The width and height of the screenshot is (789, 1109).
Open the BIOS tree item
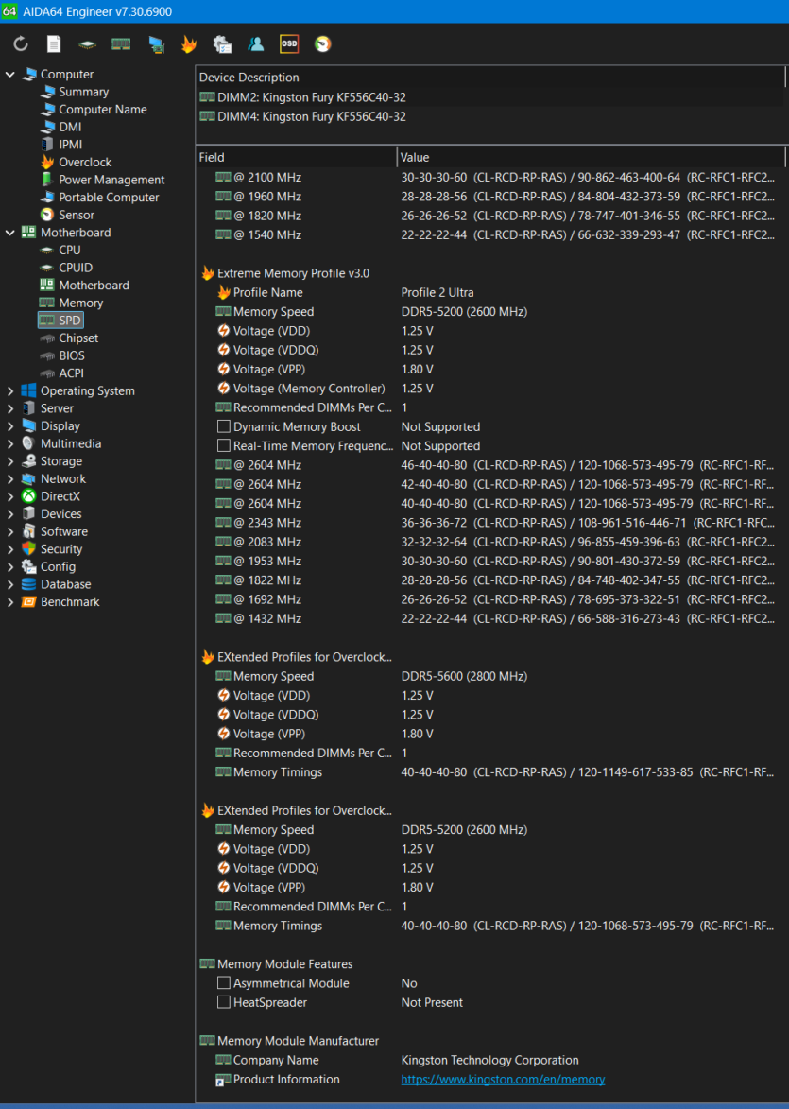(72, 355)
